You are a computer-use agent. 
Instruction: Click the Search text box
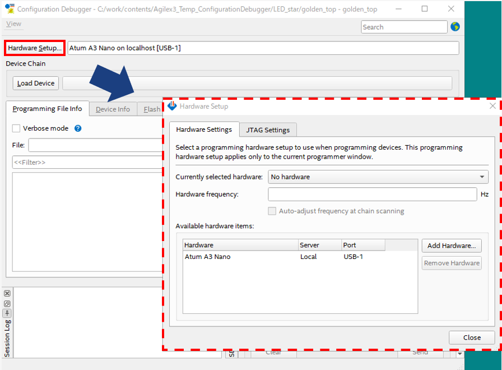click(403, 27)
